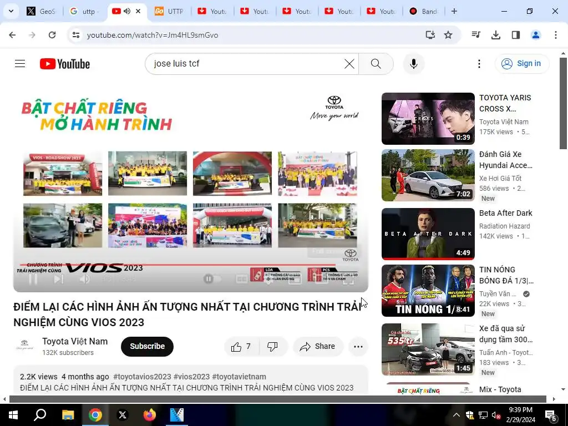Screen dimensions: 568x426
Task: Switch to the GeoS X tab
Action: 41,11
